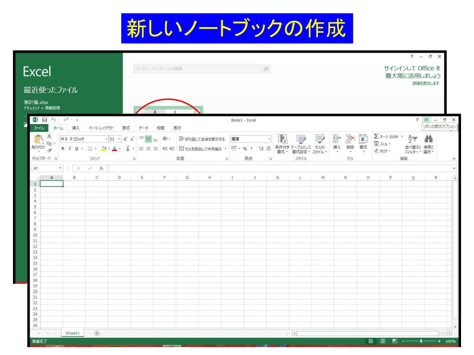Click the decrease indent icon
The width and height of the screenshot is (474, 355).
(x=165, y=148)
